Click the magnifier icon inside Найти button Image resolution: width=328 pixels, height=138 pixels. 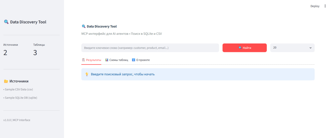point(240,48)
